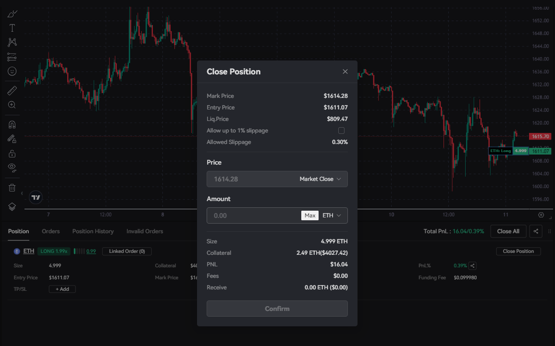Click the LONG 1.99x leverage badge

54,251
